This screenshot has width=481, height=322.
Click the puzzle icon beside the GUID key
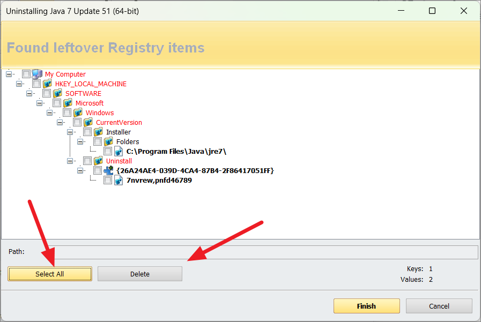(x=108, y=170)
